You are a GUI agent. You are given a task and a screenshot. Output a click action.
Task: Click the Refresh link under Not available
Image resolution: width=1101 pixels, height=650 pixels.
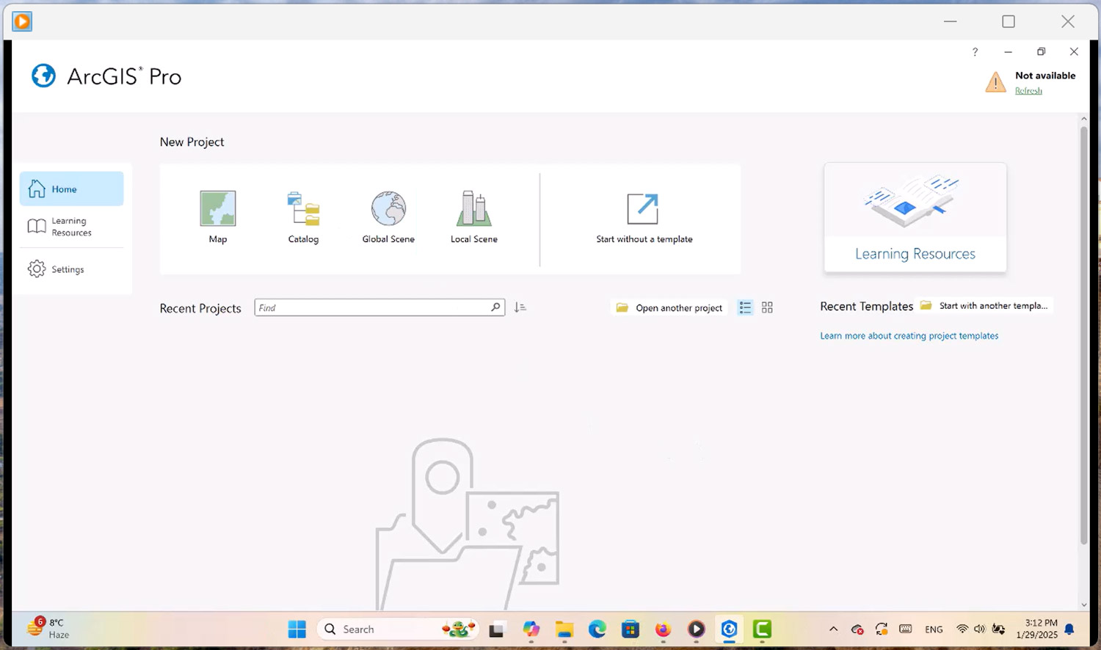[x=1028, y=91]
